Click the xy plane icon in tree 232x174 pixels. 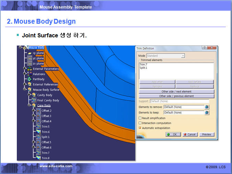pos(30,53)
